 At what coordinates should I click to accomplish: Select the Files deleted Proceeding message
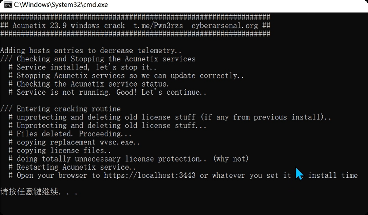(x=70, y=134)
